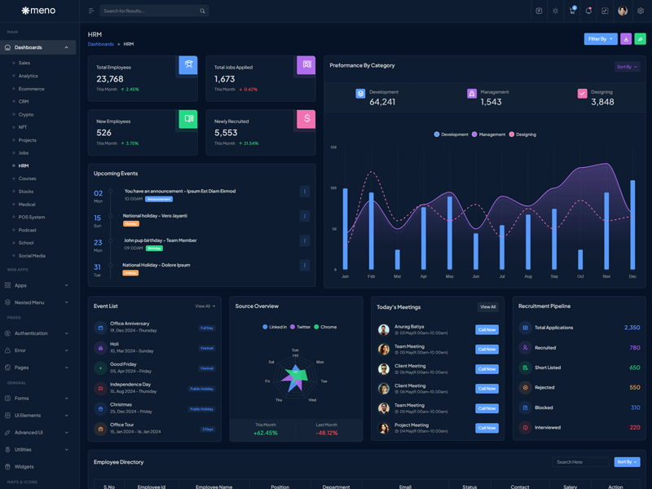Open the notifications bell icon
Screen dimensions: 652x489
click(x=588, y=11)
